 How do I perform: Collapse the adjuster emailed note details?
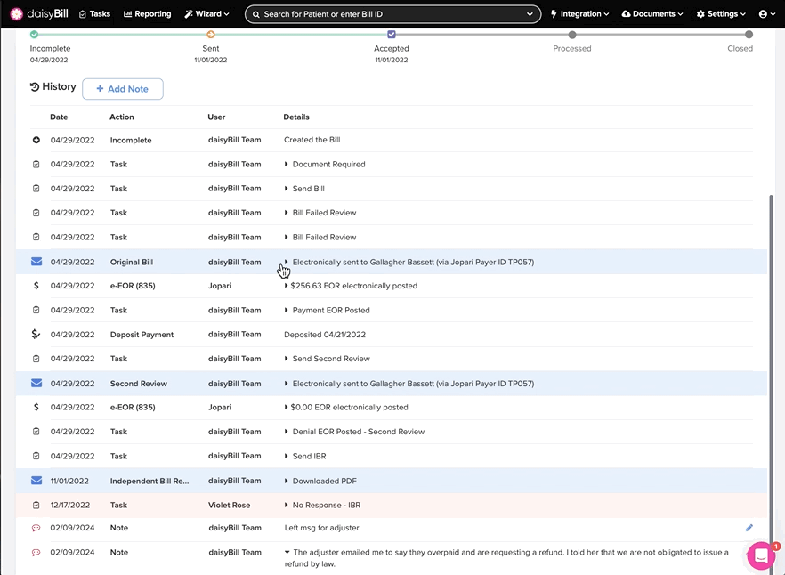click(x=287, y=553)
